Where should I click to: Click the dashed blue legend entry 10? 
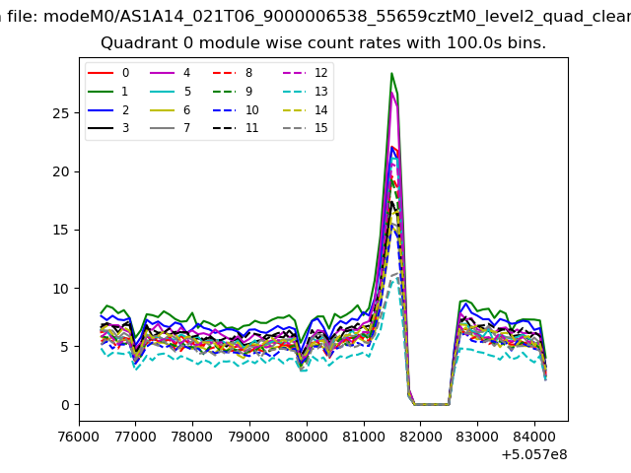[226, 110]
